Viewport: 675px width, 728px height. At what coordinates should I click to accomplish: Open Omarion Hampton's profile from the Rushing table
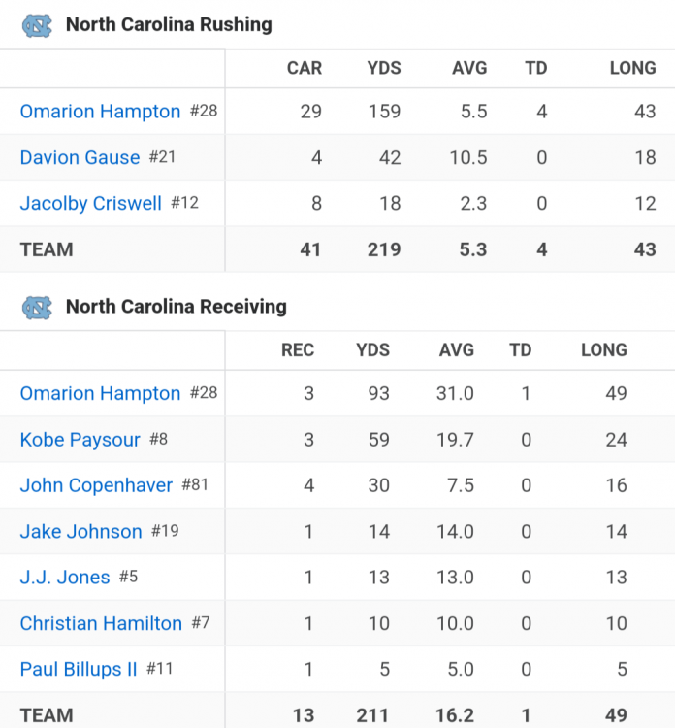click(x=100, y=112)
